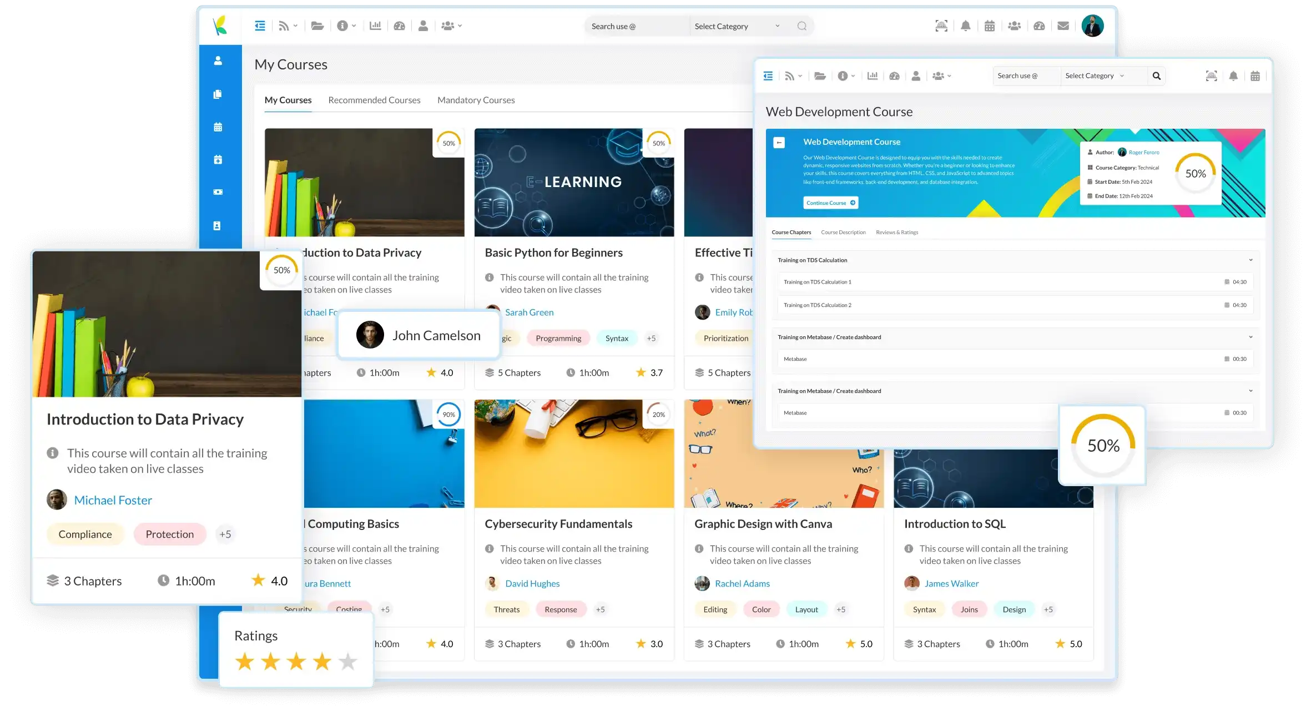Open the team icon in main header
The width and height of the screenshot is (1311, 712).
coord(1014,26)
